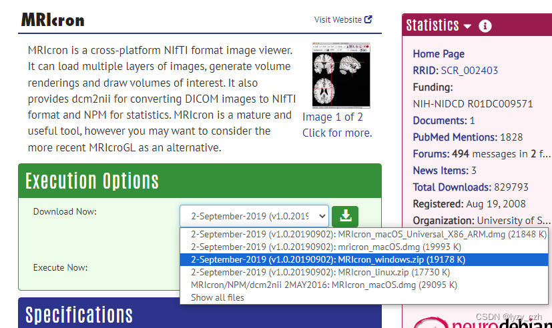
Task: Click the Execution Options header
Action: tap(200, 181)
